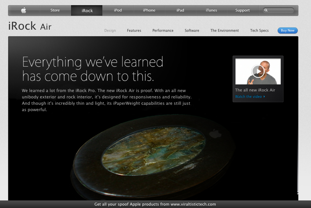This screenshot has height=208, width=311.
Task: Go to the Support tab
Action: tap(243, 10)
